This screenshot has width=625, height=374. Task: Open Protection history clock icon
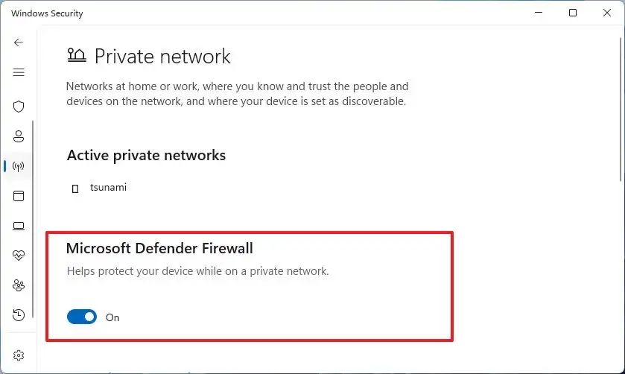coord(19,315)
